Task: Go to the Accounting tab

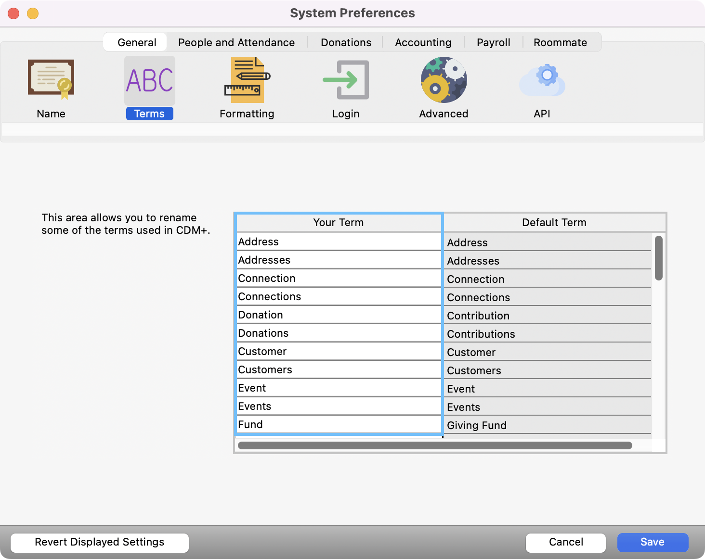Action: coord(423,42)
